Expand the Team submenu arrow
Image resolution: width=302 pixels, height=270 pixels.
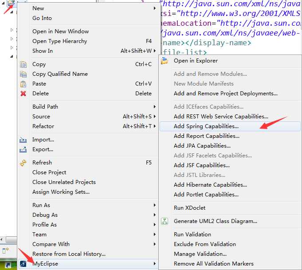(154, 235)
